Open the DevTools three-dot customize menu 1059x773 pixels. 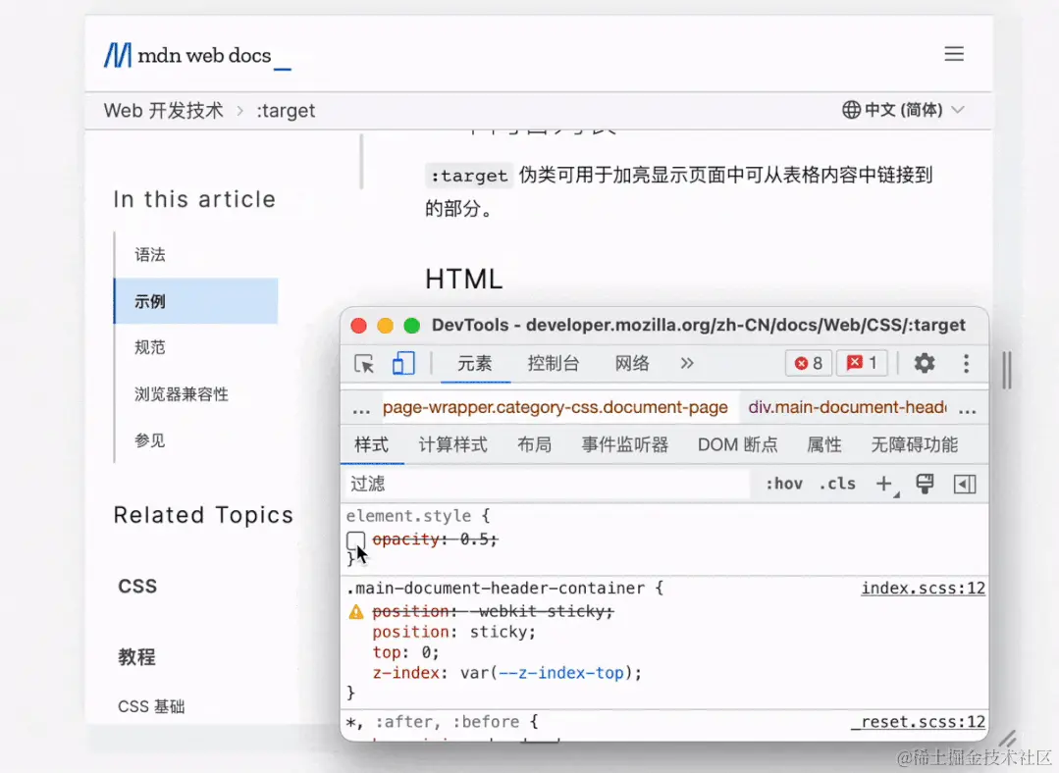[x=967, y=363]
